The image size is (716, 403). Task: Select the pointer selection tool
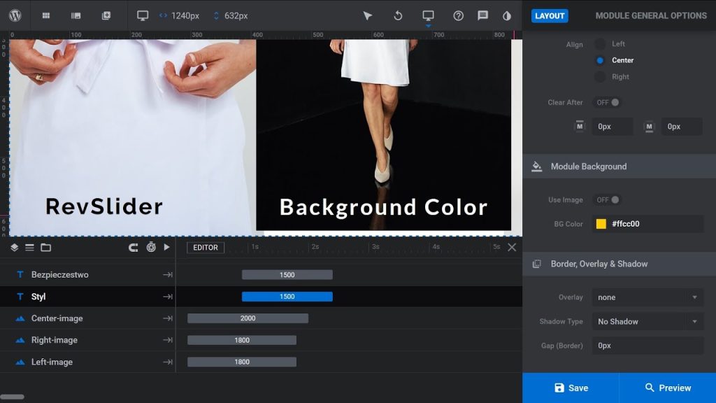368,15
